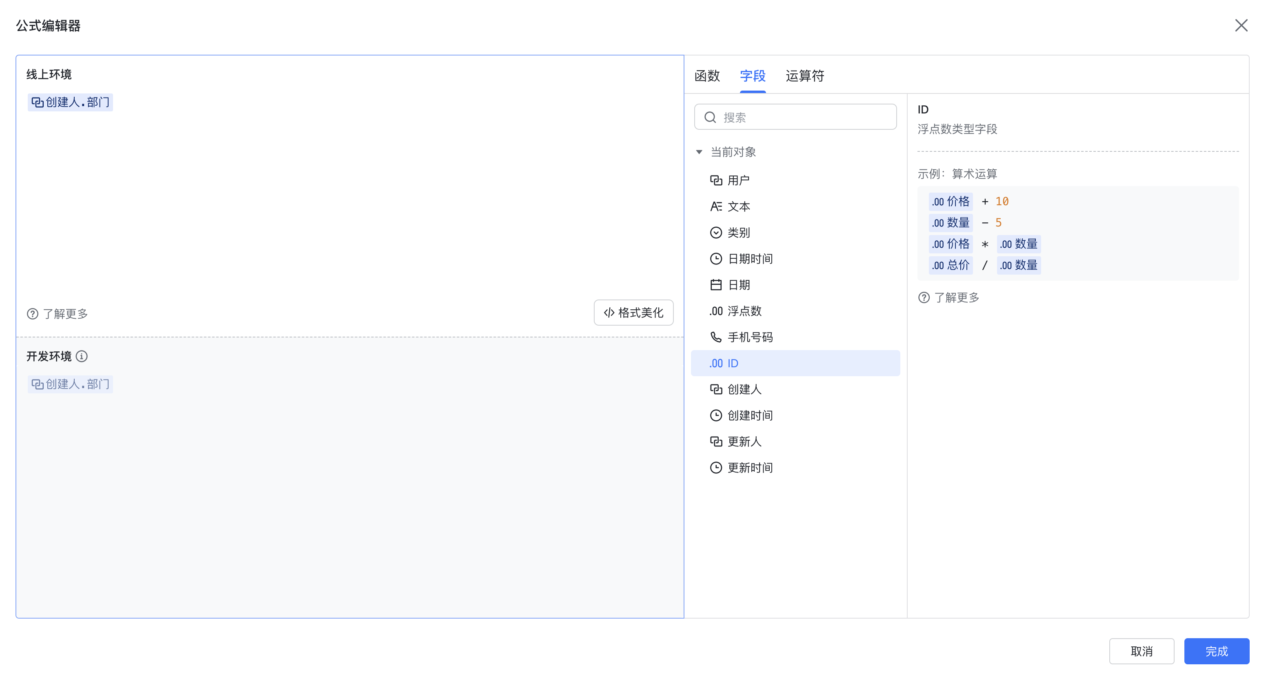The image size is (1266, 679).
Task: Click the 价格 token in the addition example
Action: 951,202
